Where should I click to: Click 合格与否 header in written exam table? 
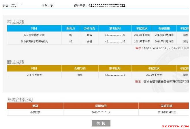tap(89, 28)
